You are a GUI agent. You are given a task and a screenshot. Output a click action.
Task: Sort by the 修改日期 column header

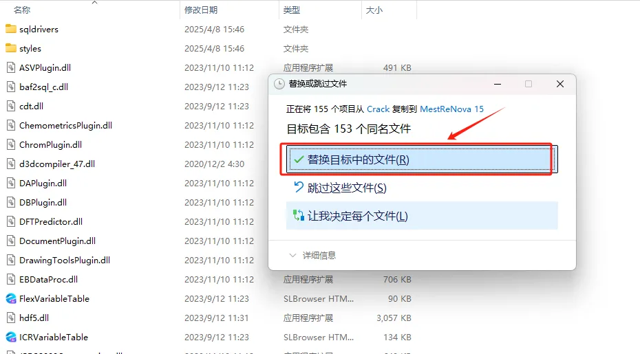201,10
